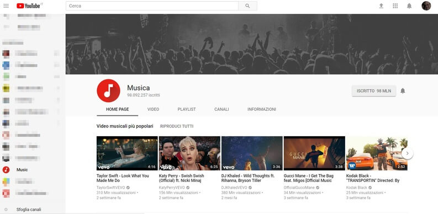This screenshot has height=214, width=438.
Task: Click the concert crowd channel banner
Action: 252,44
